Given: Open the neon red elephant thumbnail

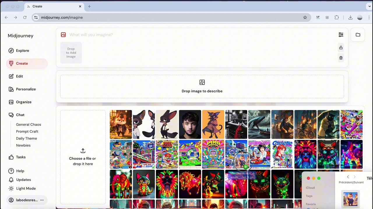Looking at the screenshot, I should tap(121, 184).
